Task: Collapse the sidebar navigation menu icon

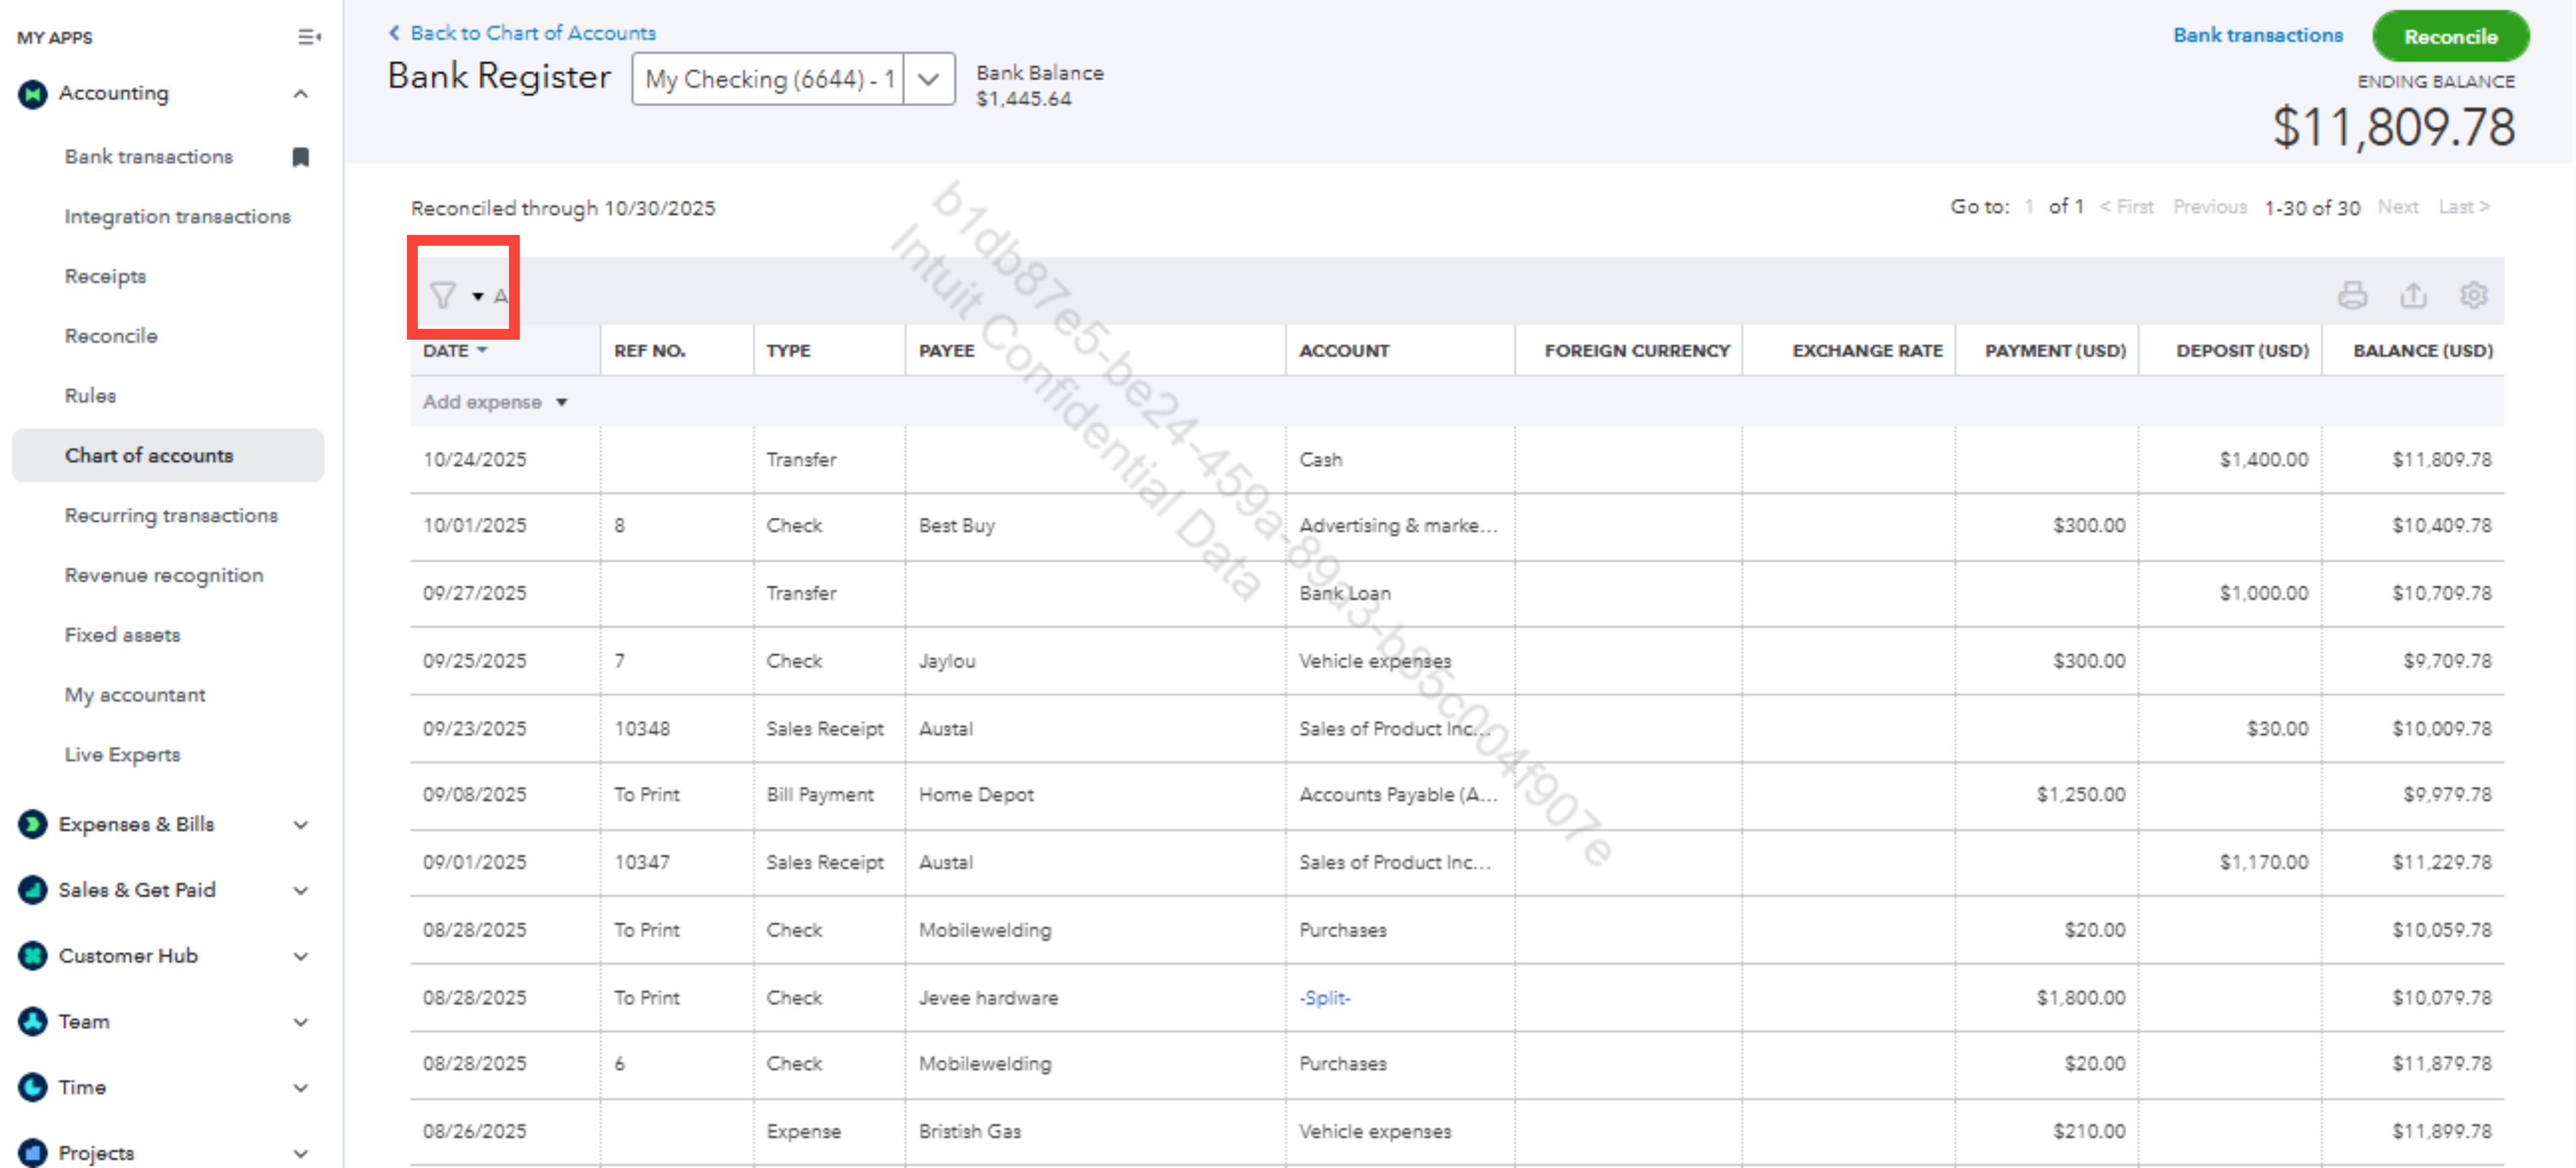Action: coord(308,37)
